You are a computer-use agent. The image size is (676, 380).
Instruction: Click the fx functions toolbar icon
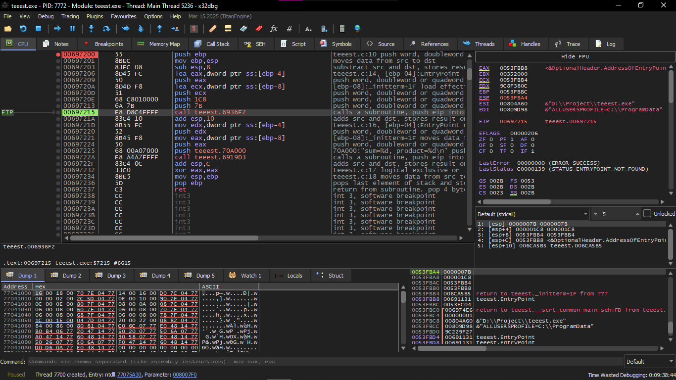point(274,29)
